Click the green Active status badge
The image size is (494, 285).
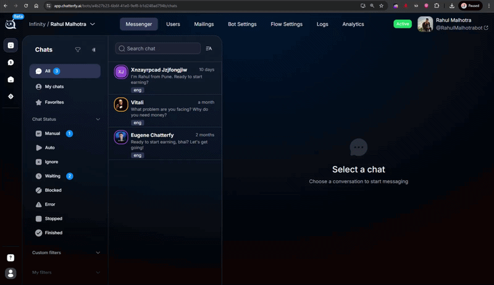403,24
